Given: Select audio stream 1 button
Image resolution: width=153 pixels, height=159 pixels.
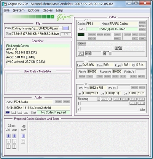Looking at the screenshot, I should point(8,112).
